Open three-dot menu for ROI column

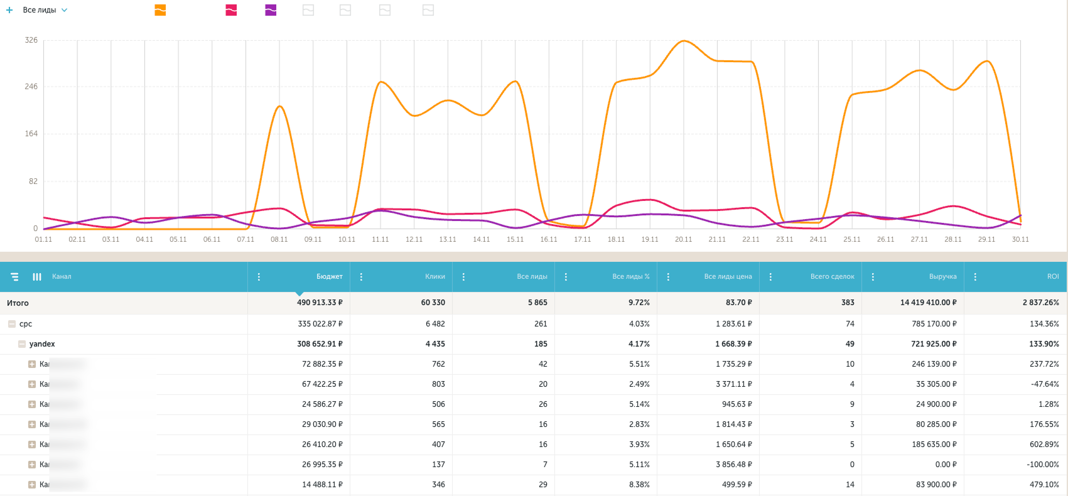[975, 277]
